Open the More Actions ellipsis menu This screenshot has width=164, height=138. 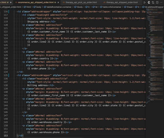161,2
